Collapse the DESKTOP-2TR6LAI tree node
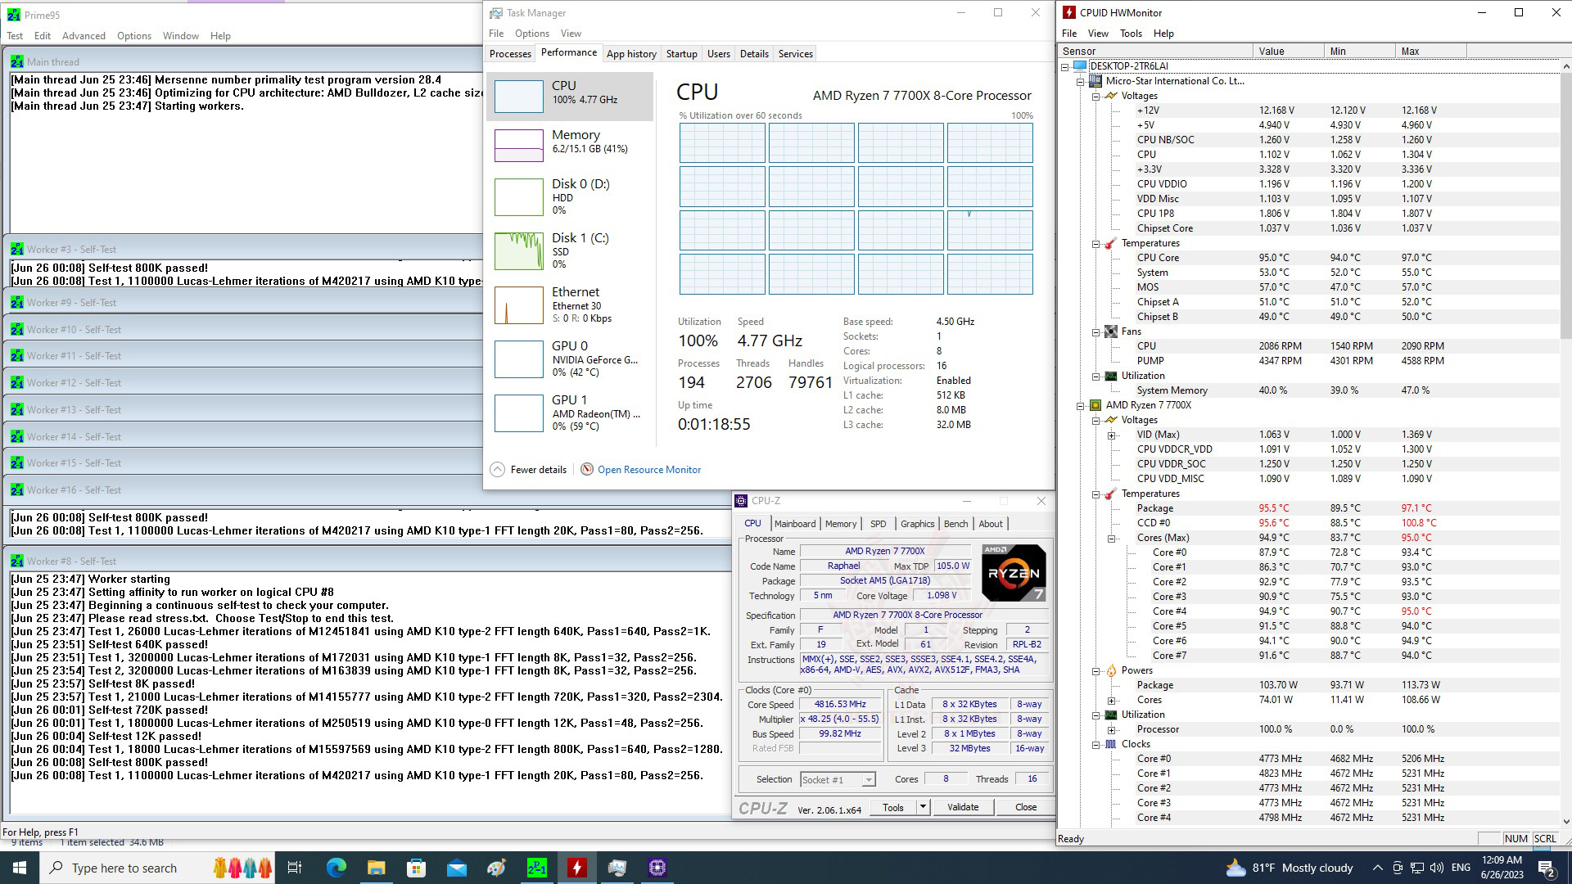Image resolution: width=1572 pixels, height=884 pixels. tap(1065, 66)
